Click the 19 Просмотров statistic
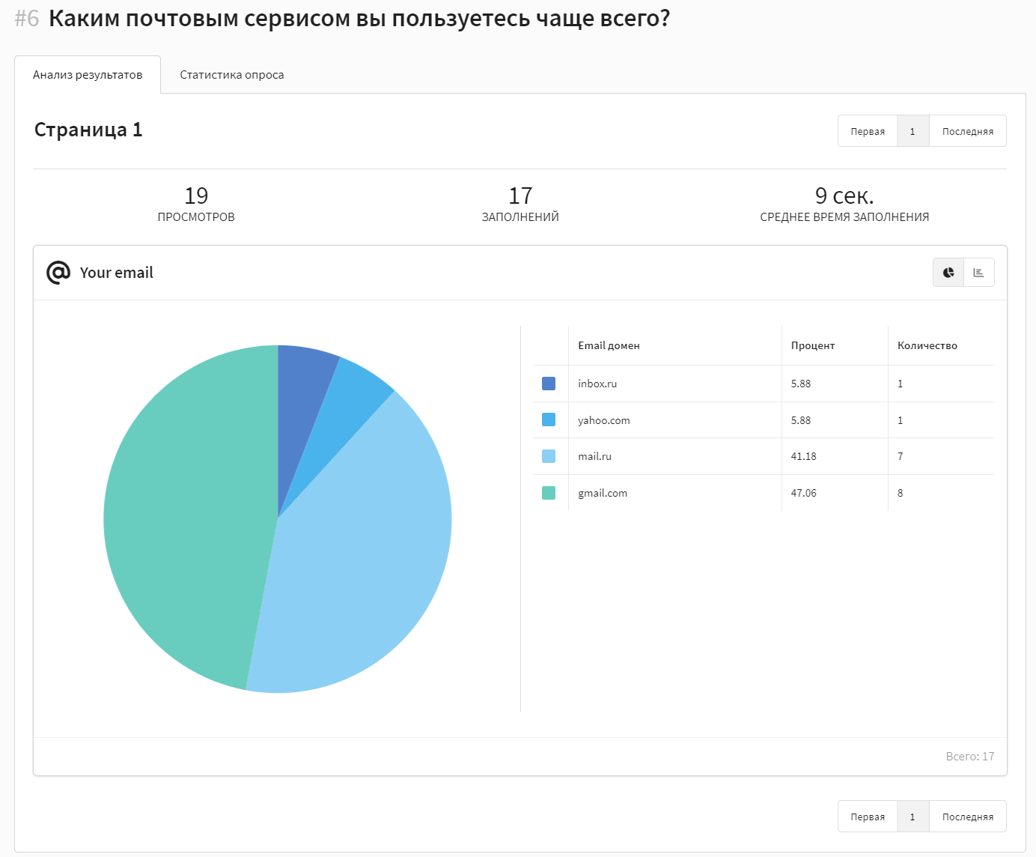The height and width of the screenshot is (857, 1036). pos(196,205)
